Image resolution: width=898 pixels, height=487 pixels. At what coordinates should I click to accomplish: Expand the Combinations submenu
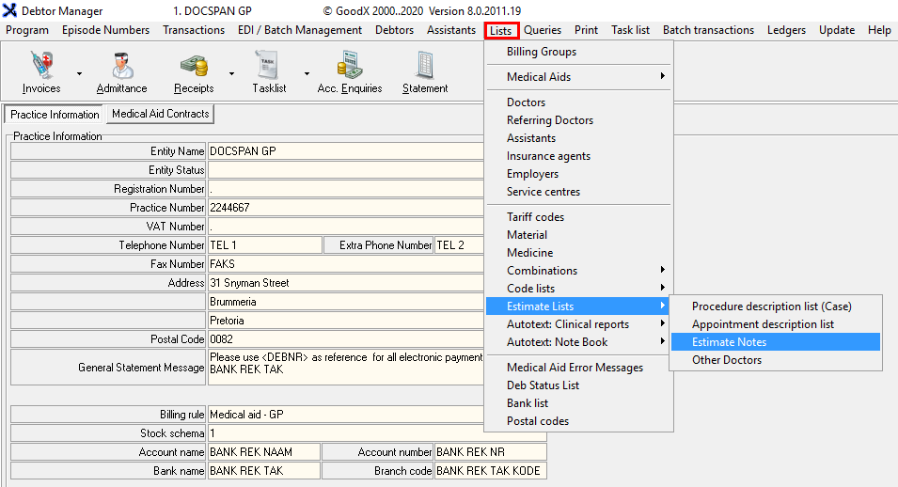578,271
